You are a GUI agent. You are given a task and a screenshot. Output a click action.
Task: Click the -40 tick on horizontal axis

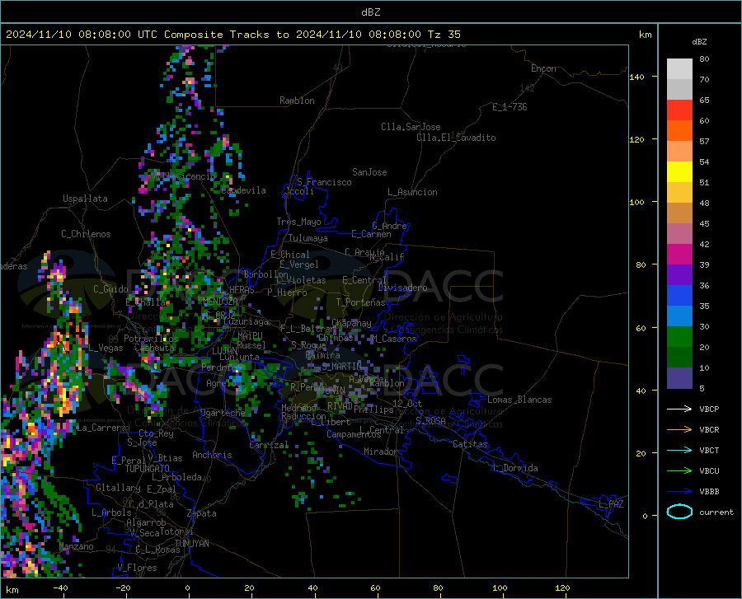coord(60,588)
